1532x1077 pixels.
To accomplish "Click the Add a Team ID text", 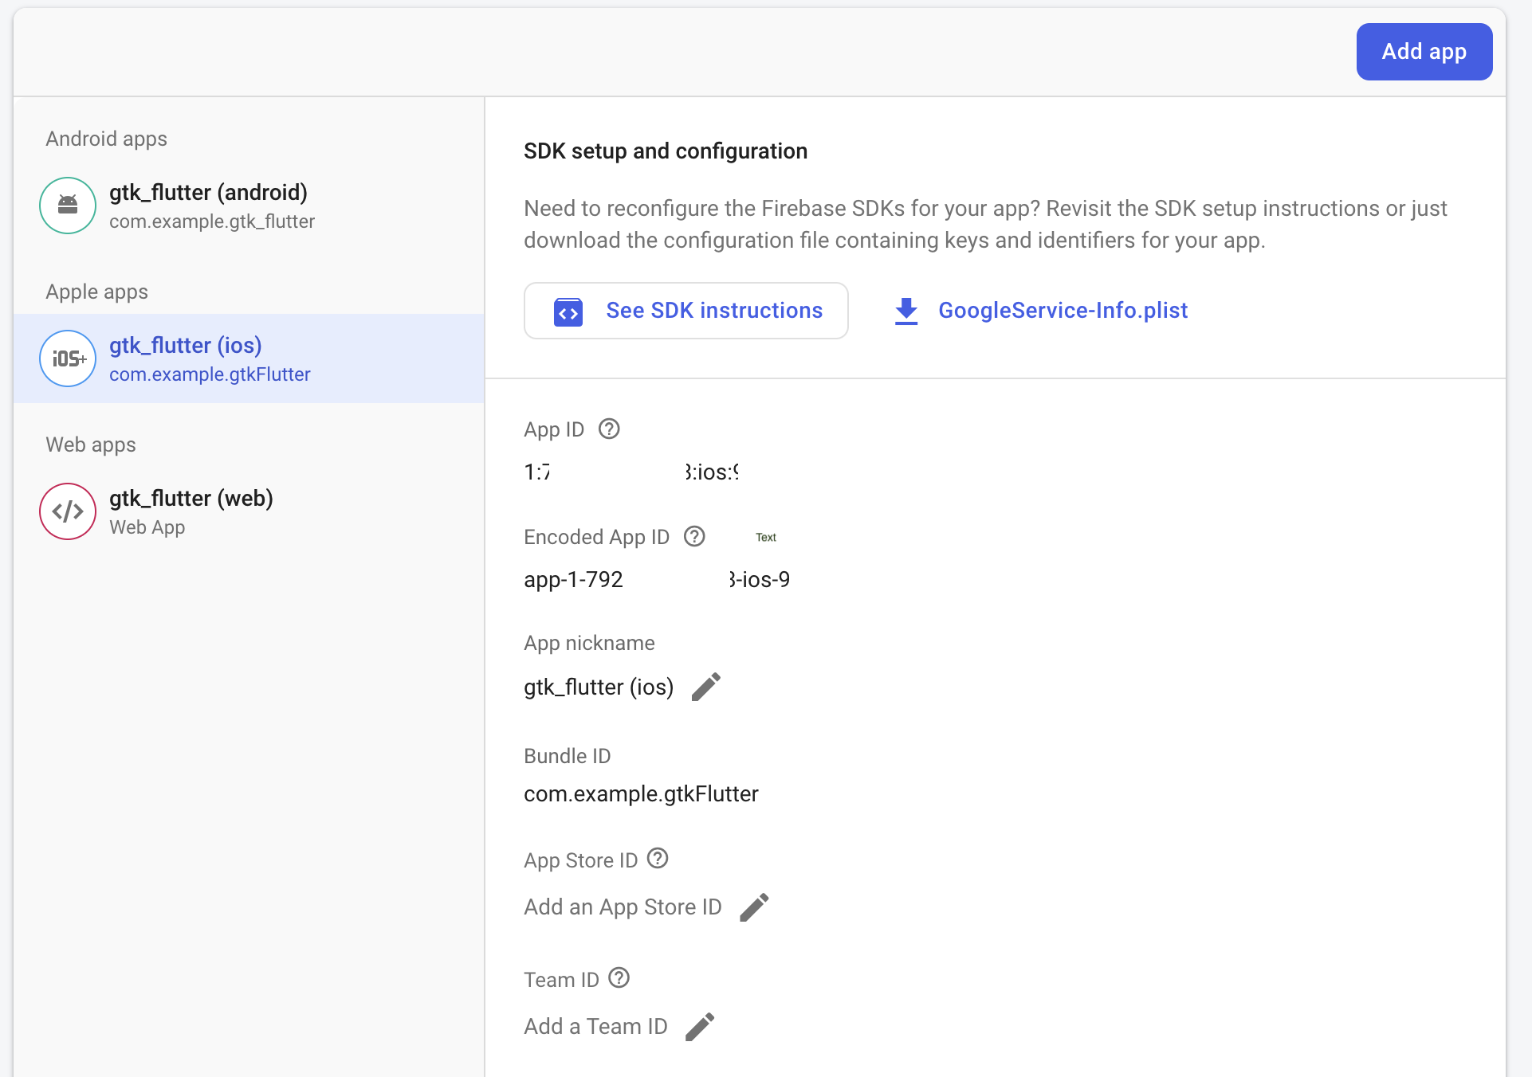I will 595,1027.
